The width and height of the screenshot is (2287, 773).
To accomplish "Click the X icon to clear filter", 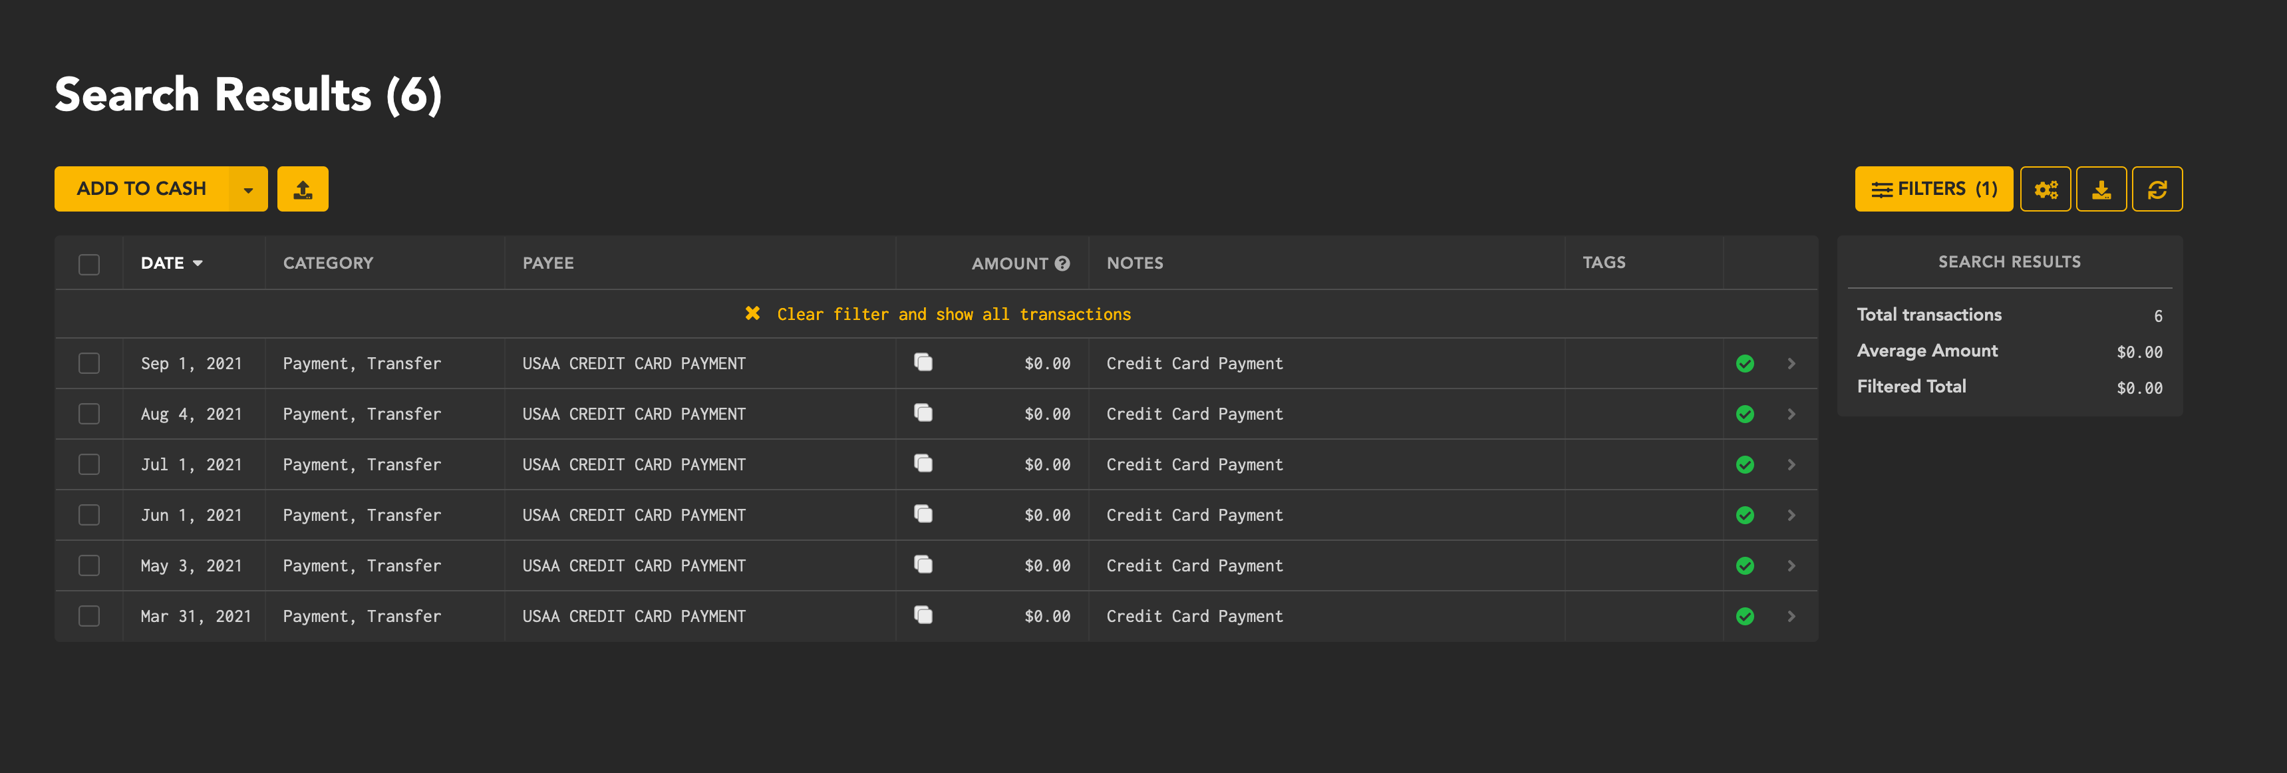I will pyautogui.click(x=752, y=313).
